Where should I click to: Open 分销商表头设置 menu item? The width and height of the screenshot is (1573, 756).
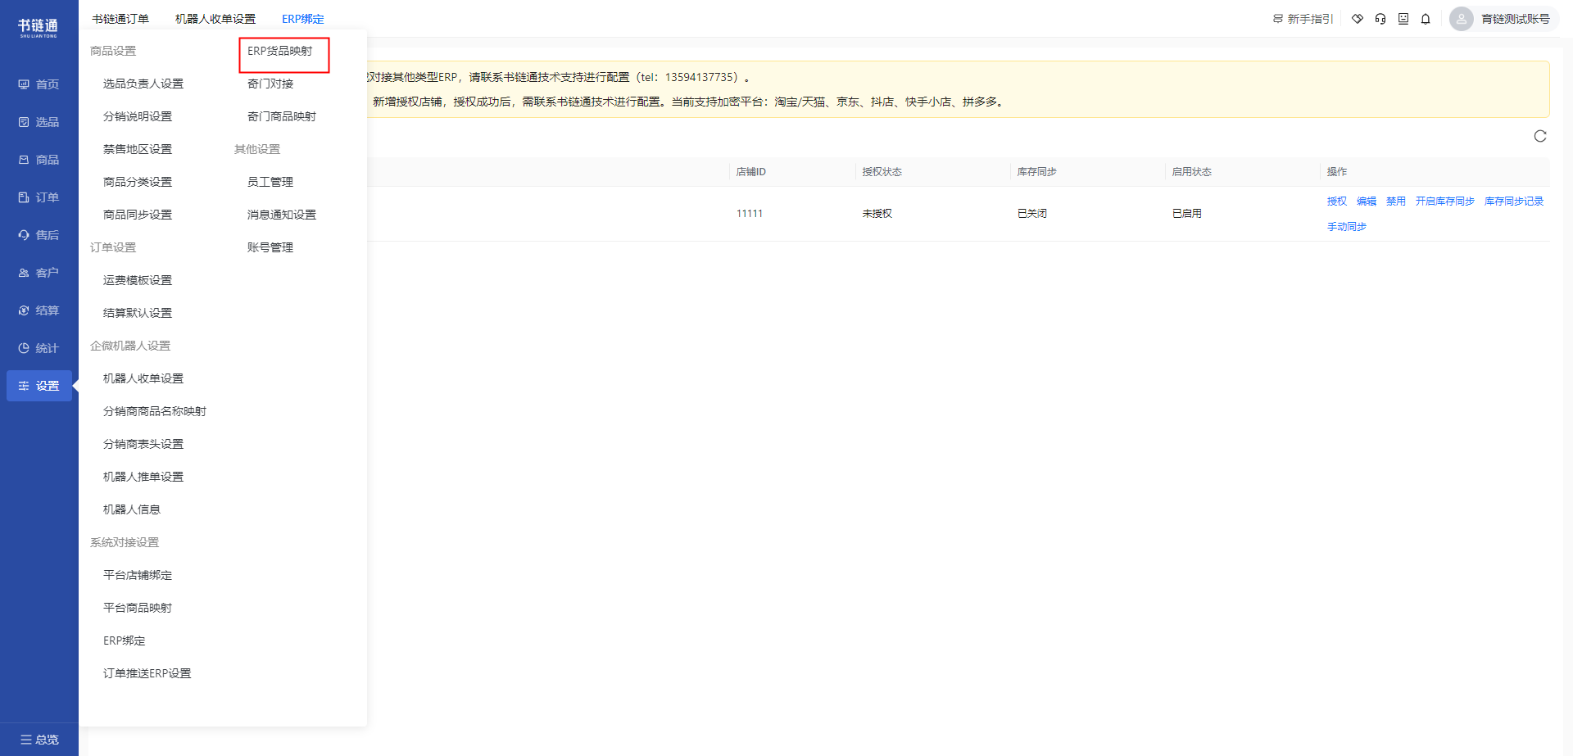click(x=143, y=444)
